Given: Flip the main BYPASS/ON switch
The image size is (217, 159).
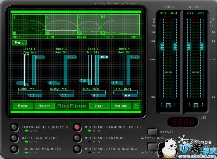Looking at the screenshot, I should point(152,132).
